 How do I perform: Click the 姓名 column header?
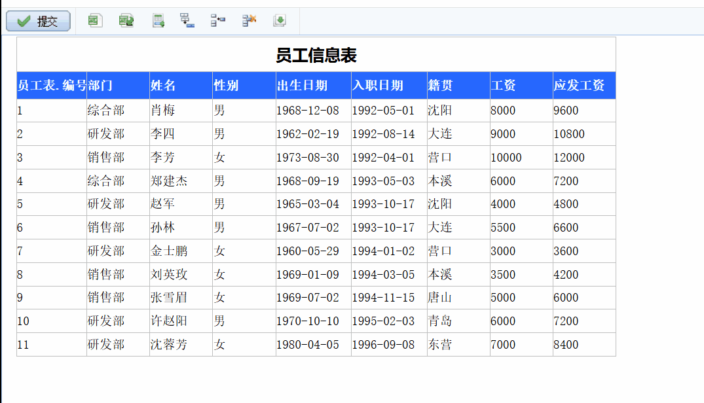[181, 86]
